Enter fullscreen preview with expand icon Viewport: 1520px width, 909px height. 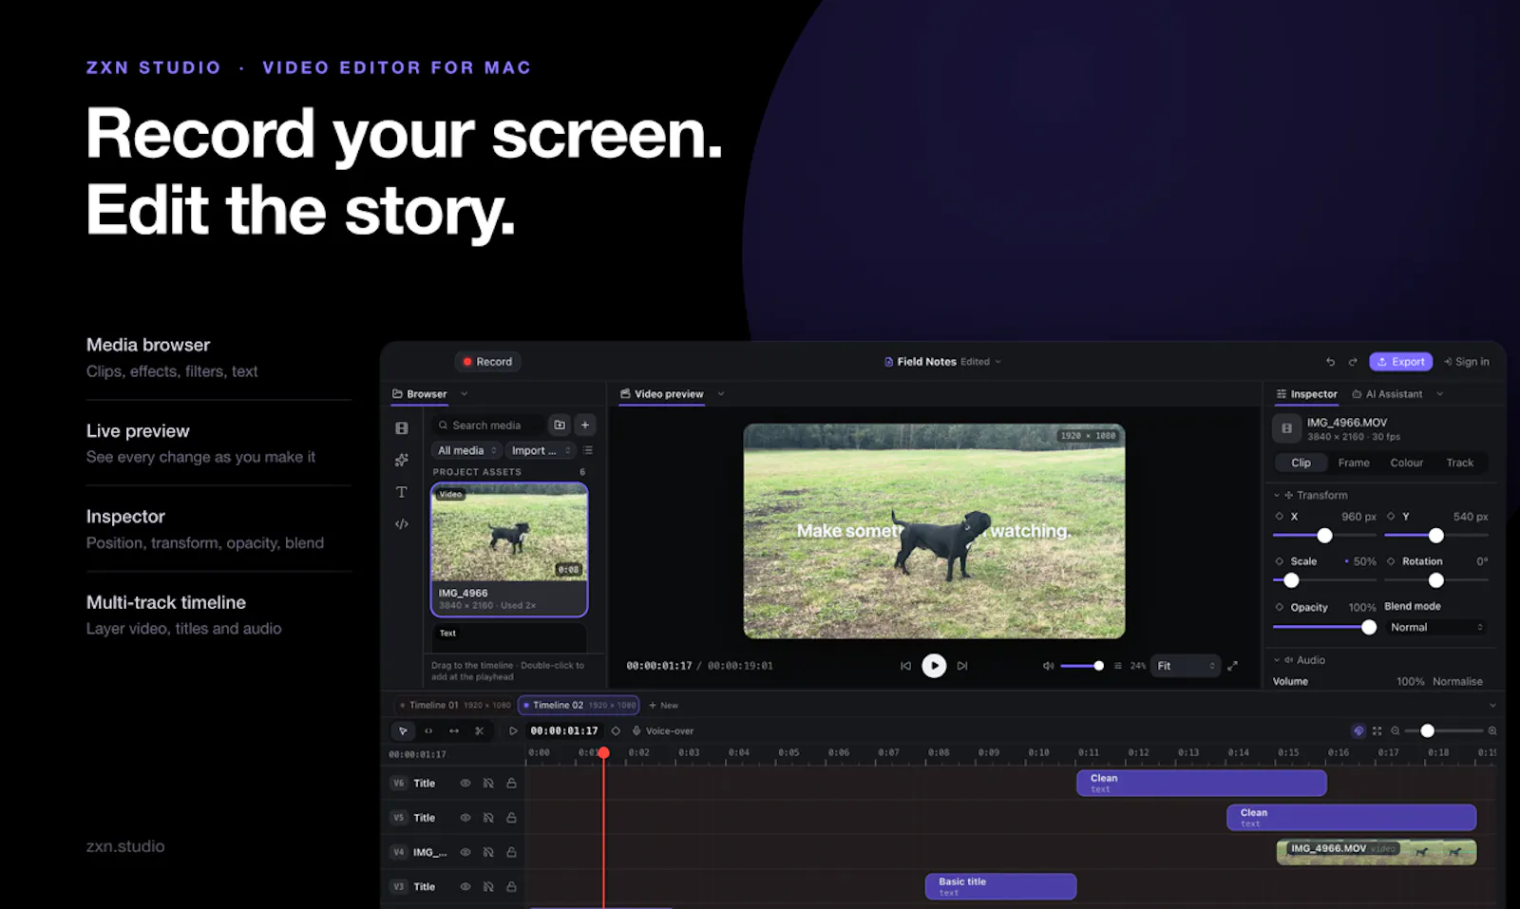1232,666
